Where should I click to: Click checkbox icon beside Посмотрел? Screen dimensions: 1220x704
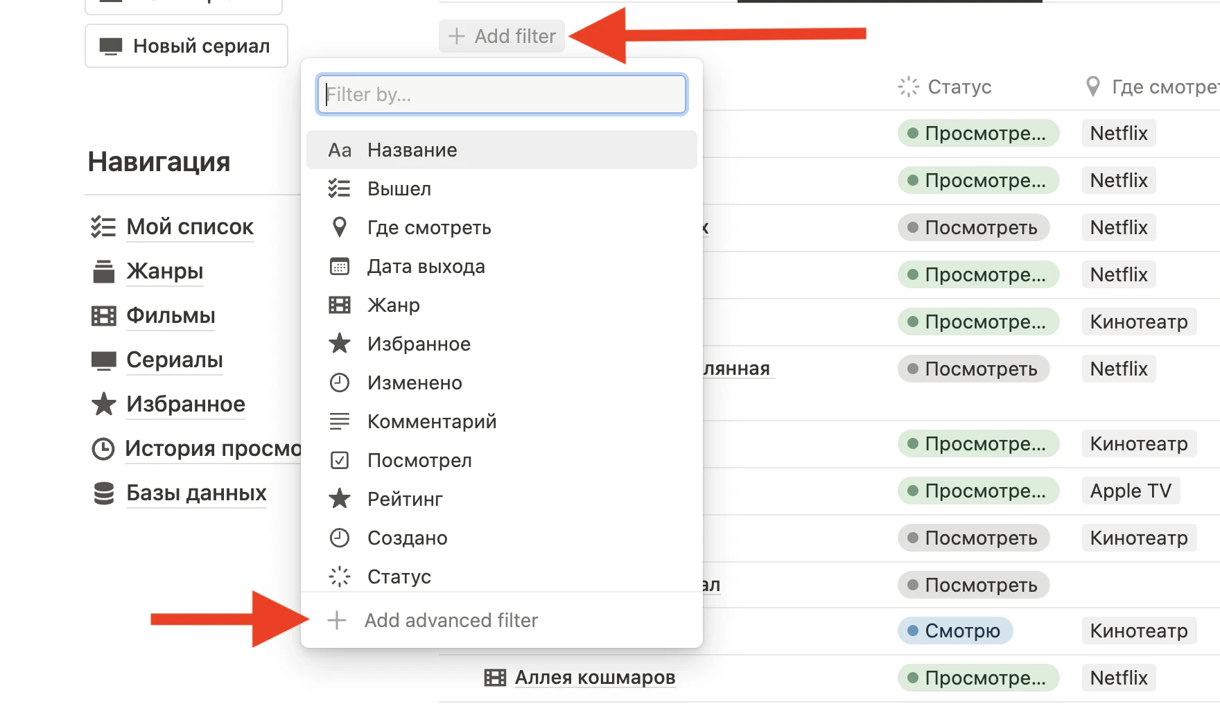[340, 460]
